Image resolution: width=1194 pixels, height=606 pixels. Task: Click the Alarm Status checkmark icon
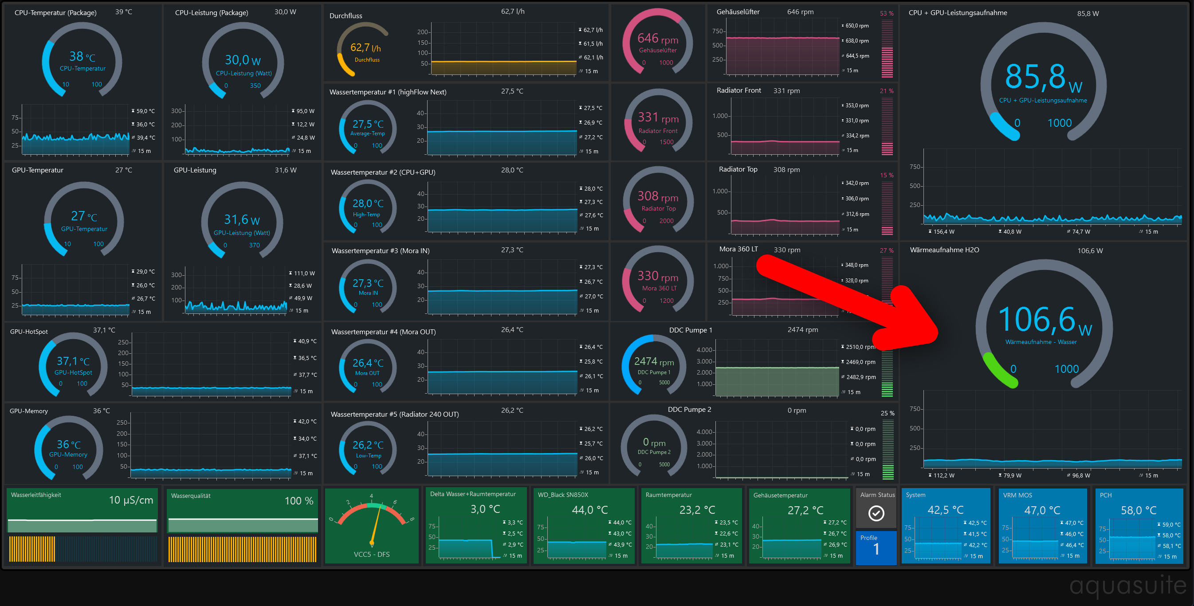(x=876, y=513)
